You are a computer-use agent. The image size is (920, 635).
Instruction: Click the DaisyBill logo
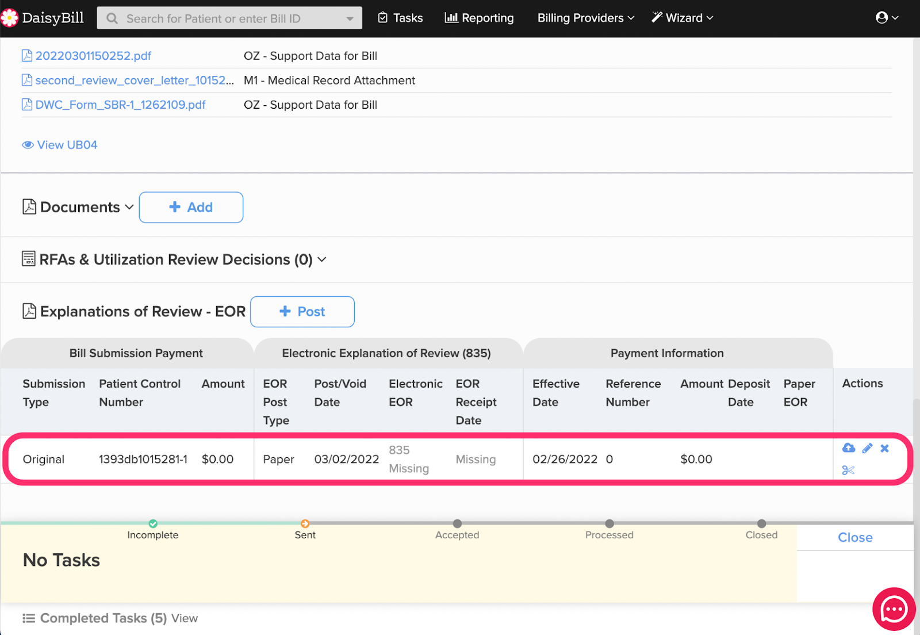coord(43,18)
